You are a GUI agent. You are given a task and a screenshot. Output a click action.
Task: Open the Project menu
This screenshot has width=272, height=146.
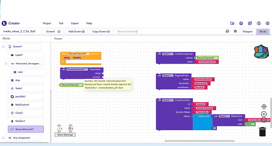[47, 23]
